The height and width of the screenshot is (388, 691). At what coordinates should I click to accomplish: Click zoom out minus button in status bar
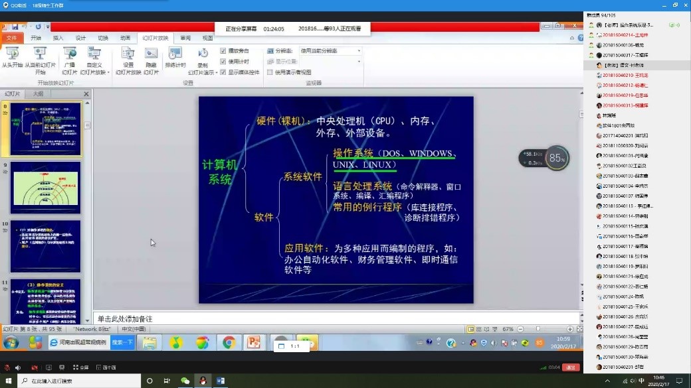pos(520,329)
